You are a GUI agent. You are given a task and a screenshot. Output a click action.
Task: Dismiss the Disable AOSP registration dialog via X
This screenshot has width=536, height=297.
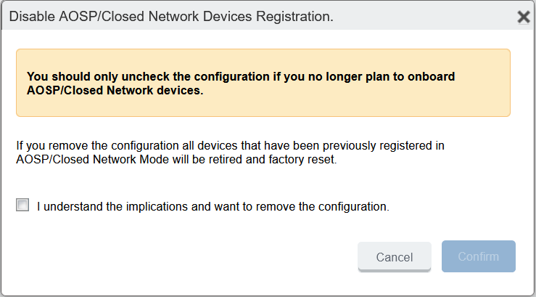point(523,17)
